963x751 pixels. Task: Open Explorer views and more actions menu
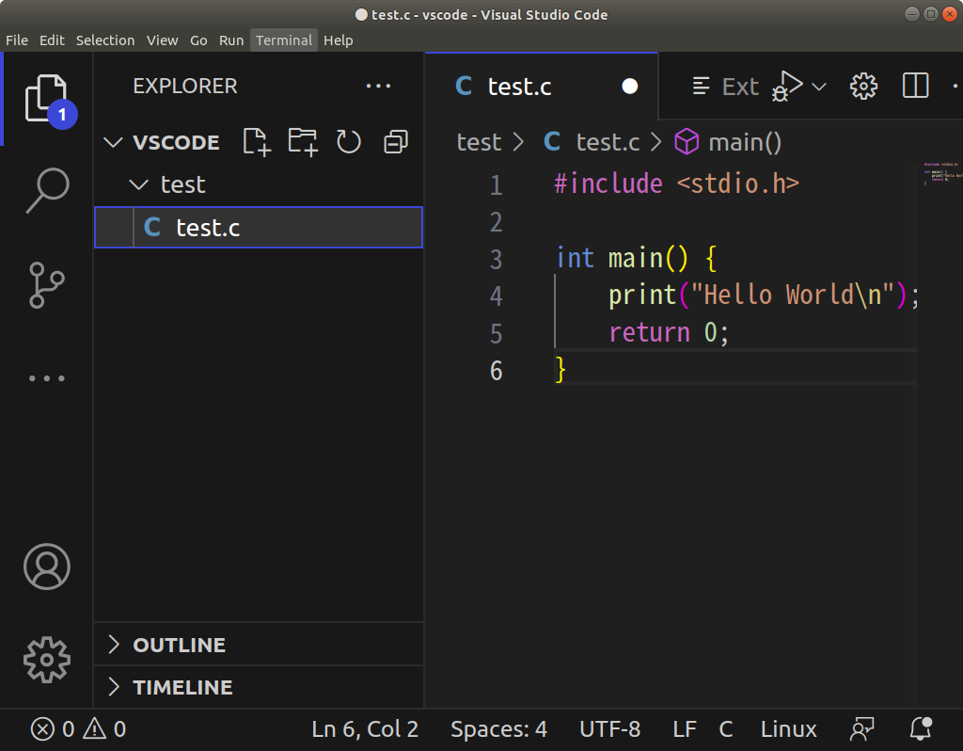click(378, 86)
